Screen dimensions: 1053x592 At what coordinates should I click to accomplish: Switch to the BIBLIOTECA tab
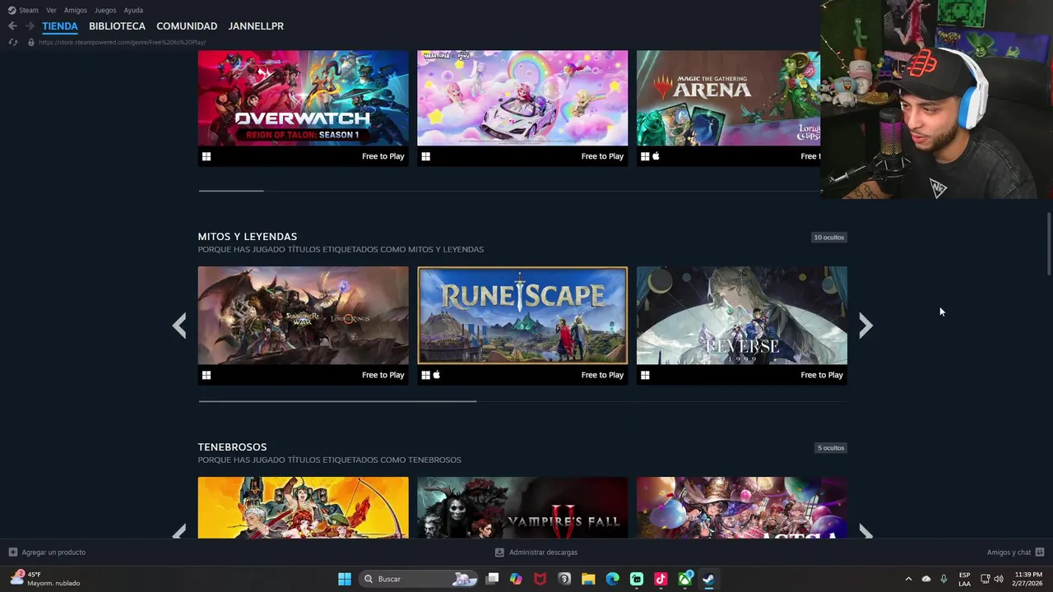pos(117,26)
